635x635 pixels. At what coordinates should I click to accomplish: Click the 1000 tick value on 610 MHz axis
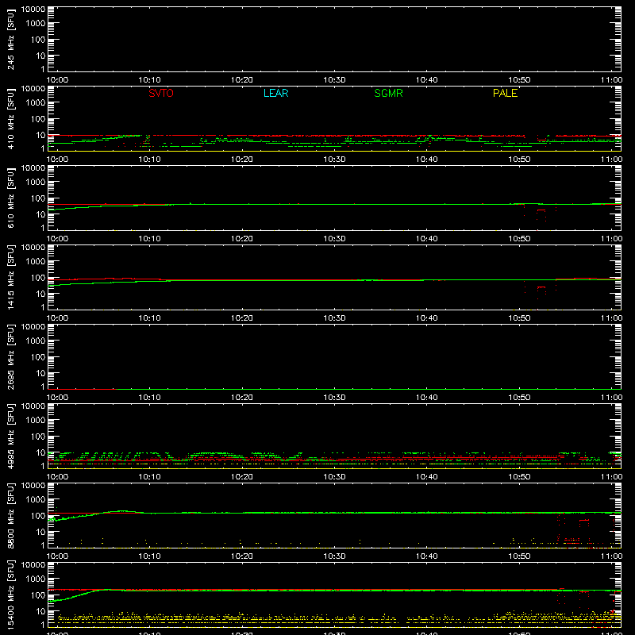(36, 183)
